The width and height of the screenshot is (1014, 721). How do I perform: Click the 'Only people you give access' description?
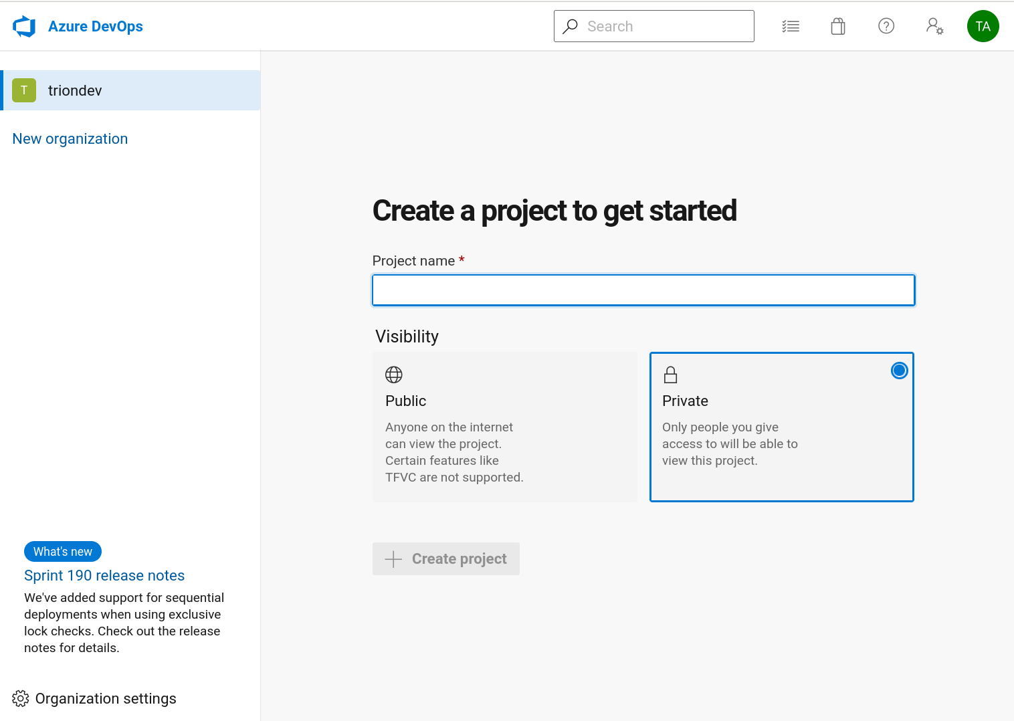click(730, 443)
